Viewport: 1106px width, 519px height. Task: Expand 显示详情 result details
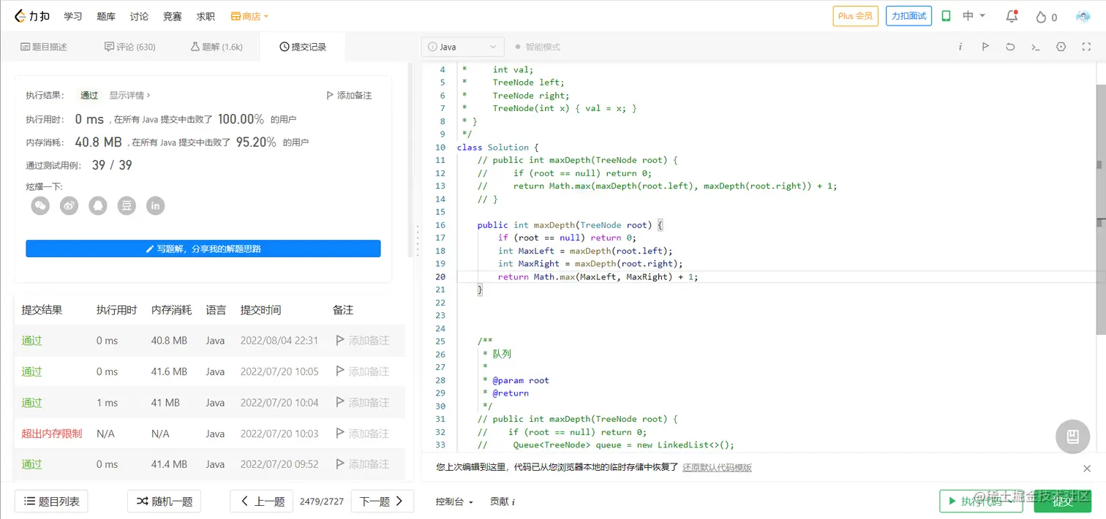tap(130, 95)
